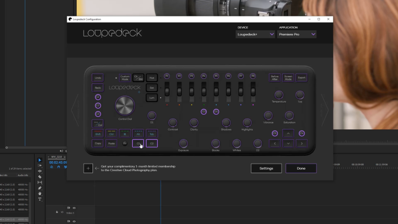Select the L2 round button
The image size is (398, 224).
[98, 106]
